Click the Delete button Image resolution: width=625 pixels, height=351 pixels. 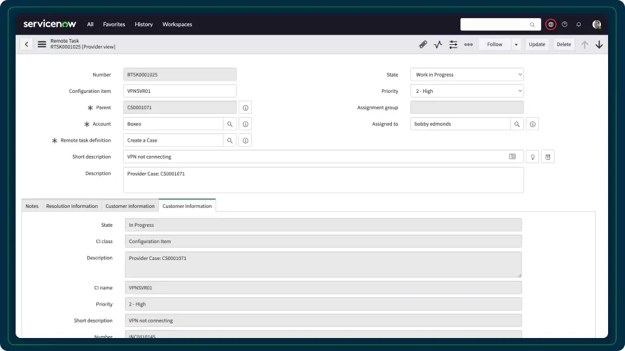coord(564,45)
